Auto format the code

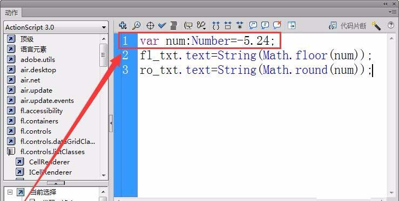[174, 25]
